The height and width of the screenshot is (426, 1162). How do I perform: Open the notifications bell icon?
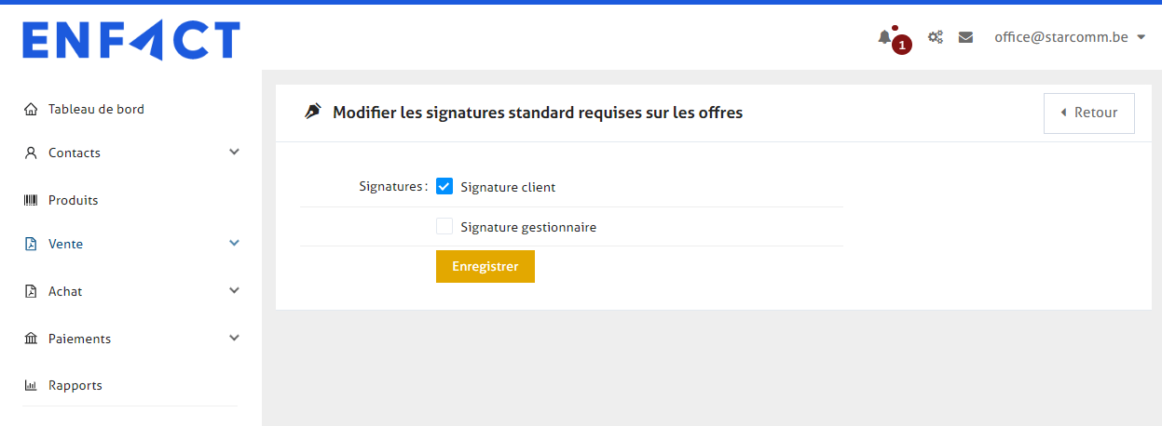884,37
